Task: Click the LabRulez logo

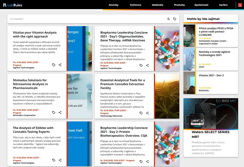Action: pyautogui.click(x=13, y=5)
